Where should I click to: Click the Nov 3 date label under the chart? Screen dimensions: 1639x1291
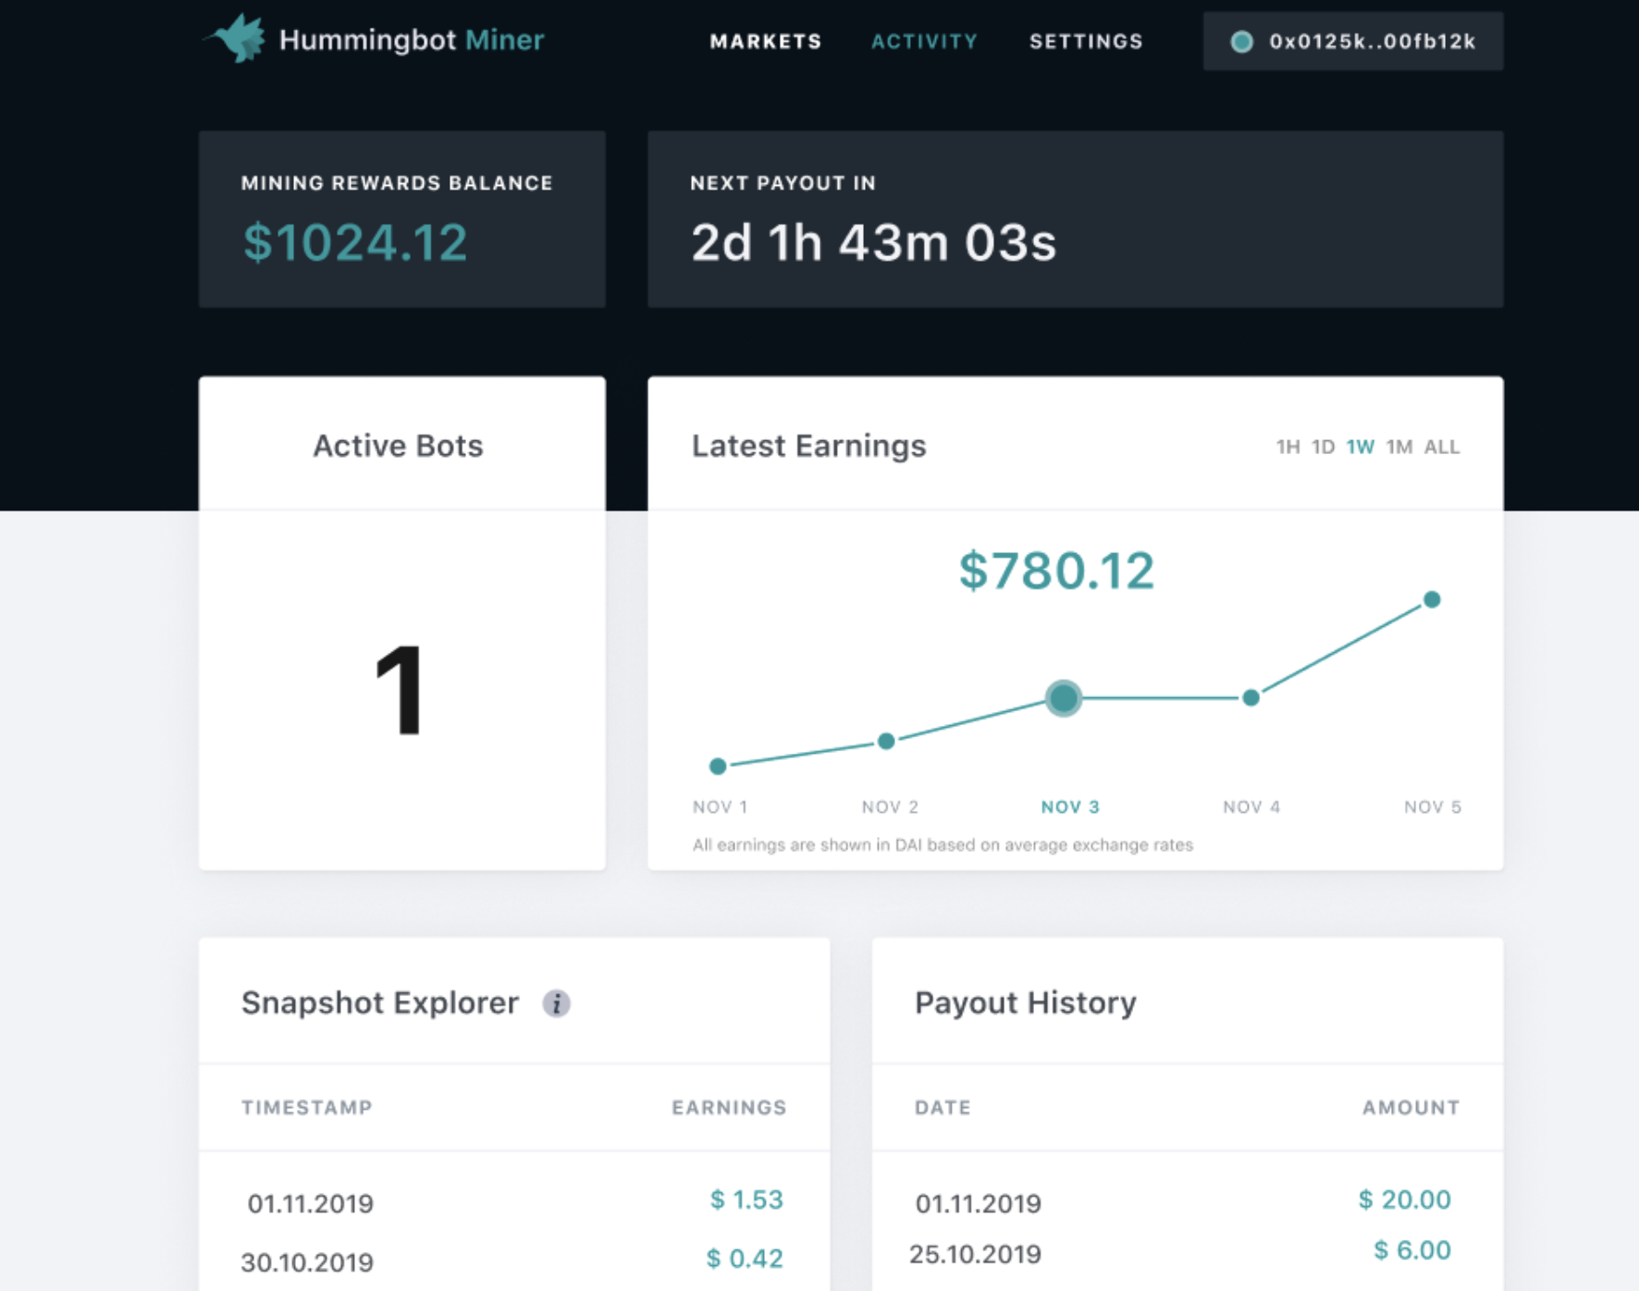(1069, 805)
